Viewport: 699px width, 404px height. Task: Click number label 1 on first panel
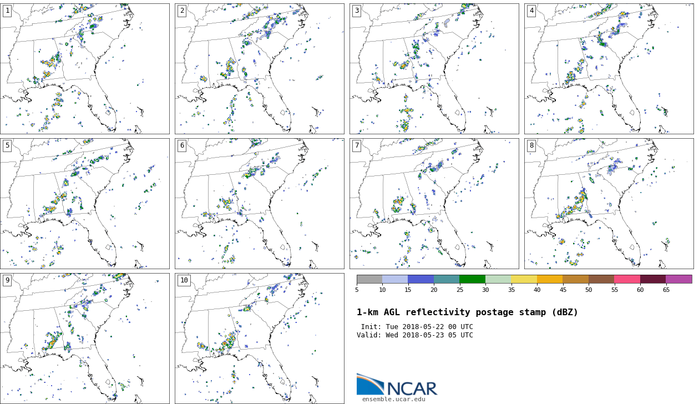point(7,11)
